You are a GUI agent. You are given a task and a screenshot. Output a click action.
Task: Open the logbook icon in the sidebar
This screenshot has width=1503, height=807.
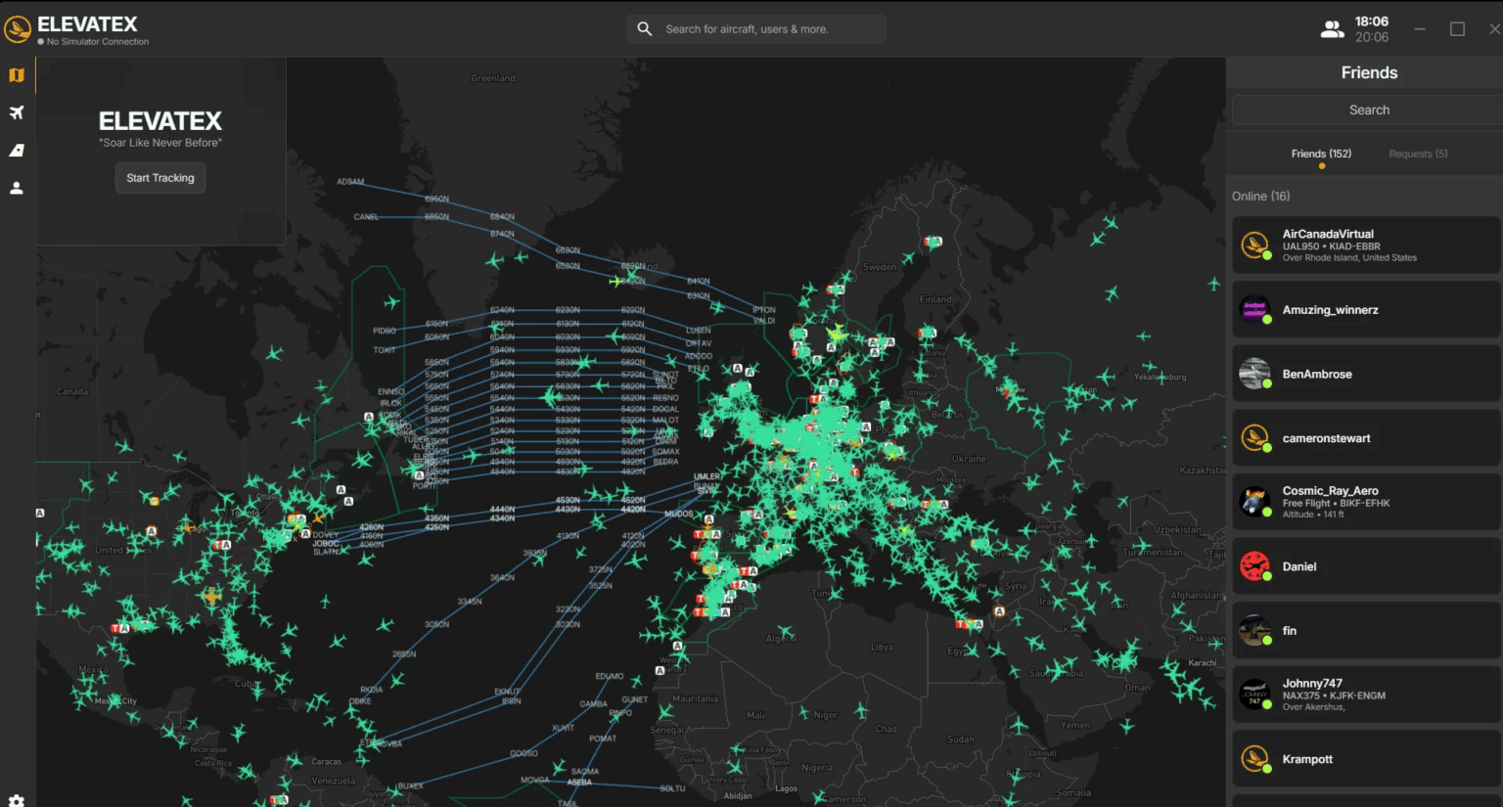click(16, 150)
